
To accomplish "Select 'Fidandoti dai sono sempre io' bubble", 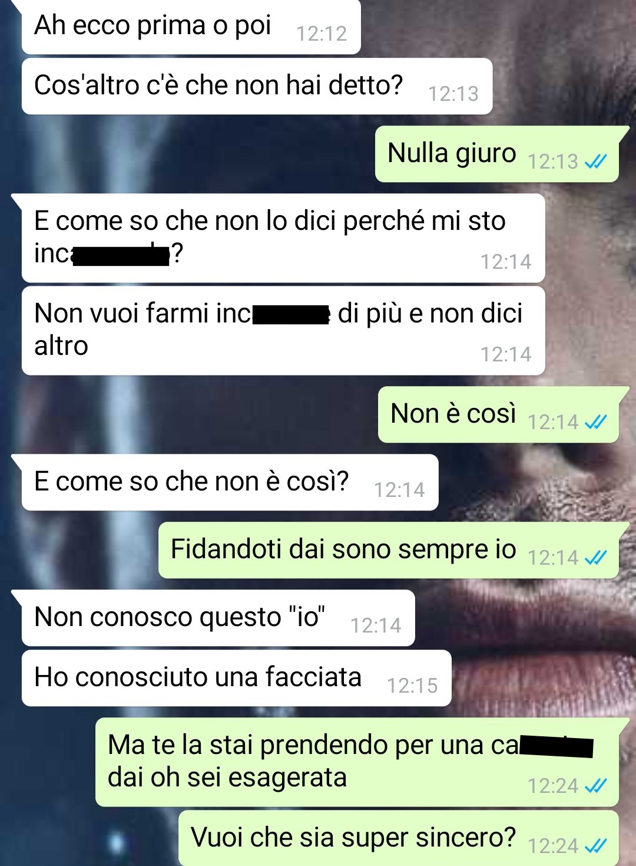I will point(389,550).
